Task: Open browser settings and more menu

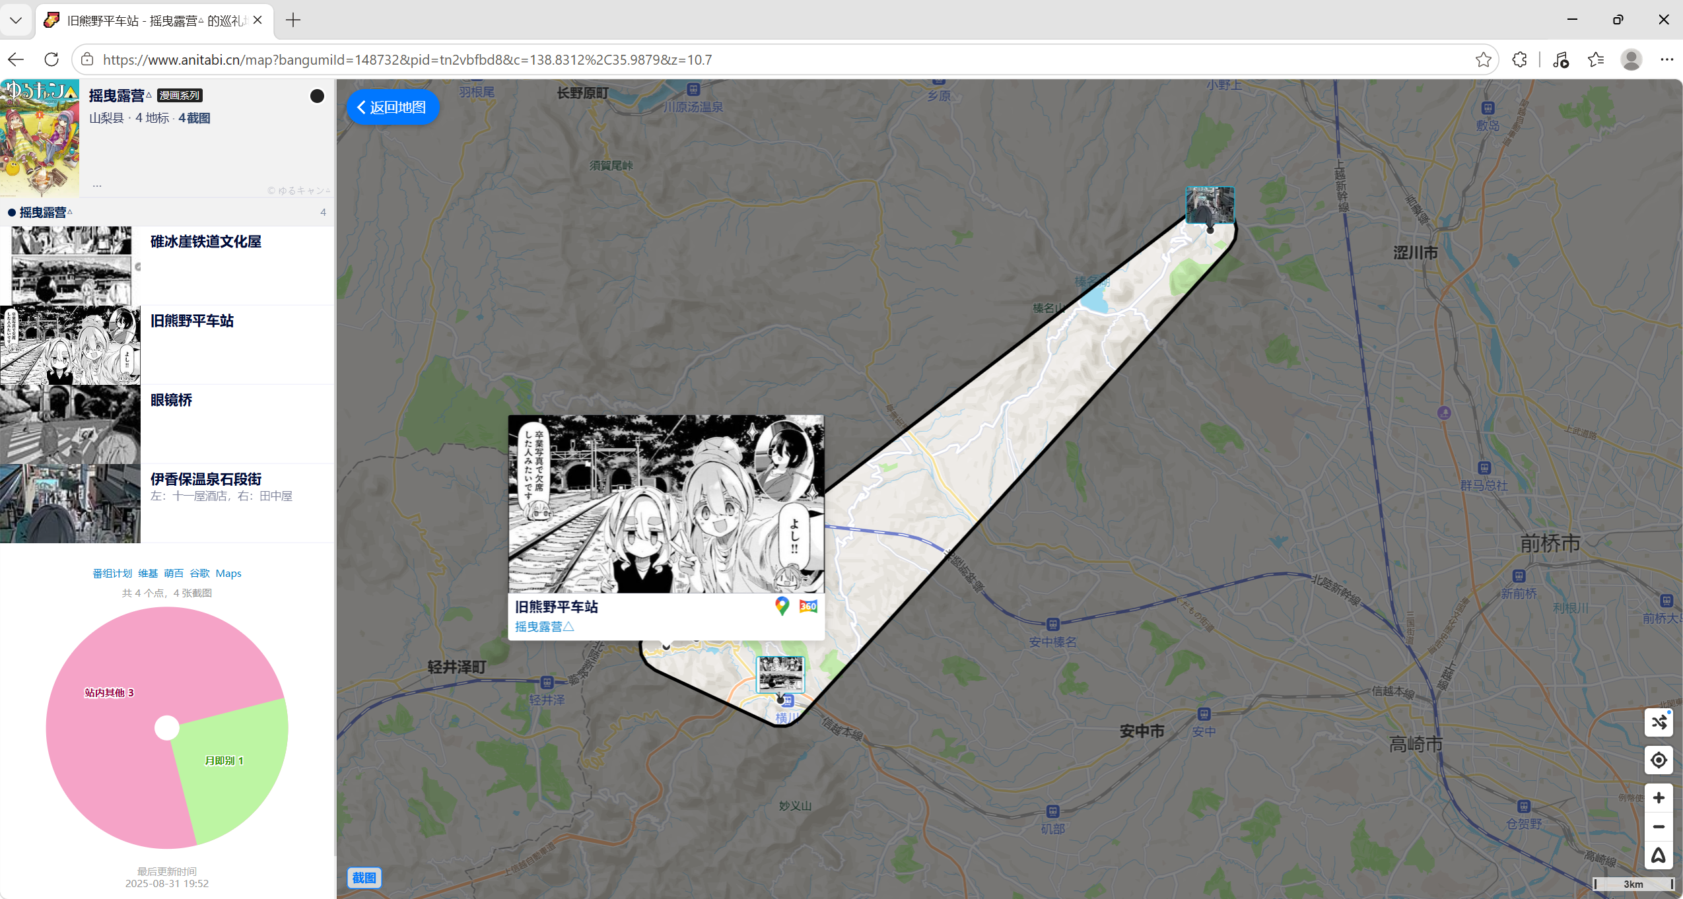Action: pyautogui.click(x=1667, y=59)
